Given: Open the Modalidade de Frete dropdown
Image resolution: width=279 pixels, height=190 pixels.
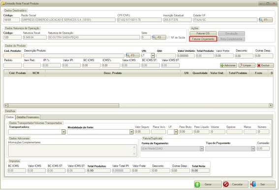Looking at the screenshot, I should click(x=131, y=132).
